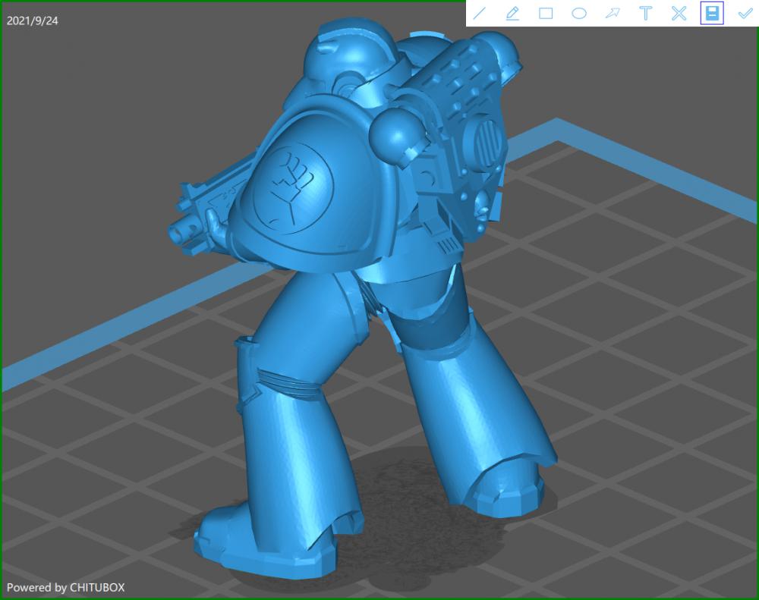759x600 pixels.
Task: Click the Powered by CHITUBOX label
Action: [x=66, y=587]
